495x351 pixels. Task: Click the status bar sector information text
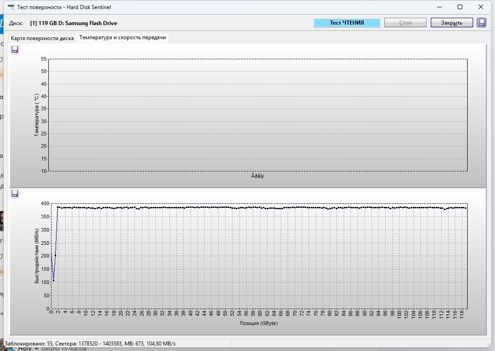[90, 343]
